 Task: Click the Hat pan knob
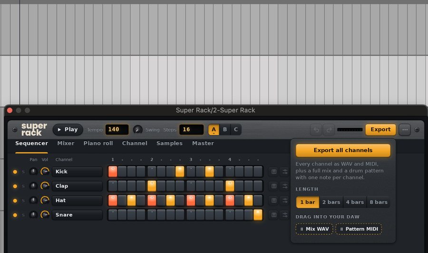tap(33, 200)
